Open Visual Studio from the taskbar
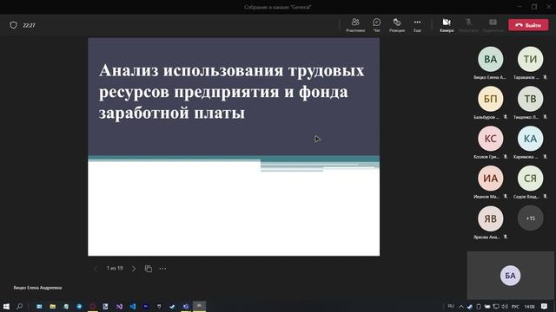 (x=119, y=306)
